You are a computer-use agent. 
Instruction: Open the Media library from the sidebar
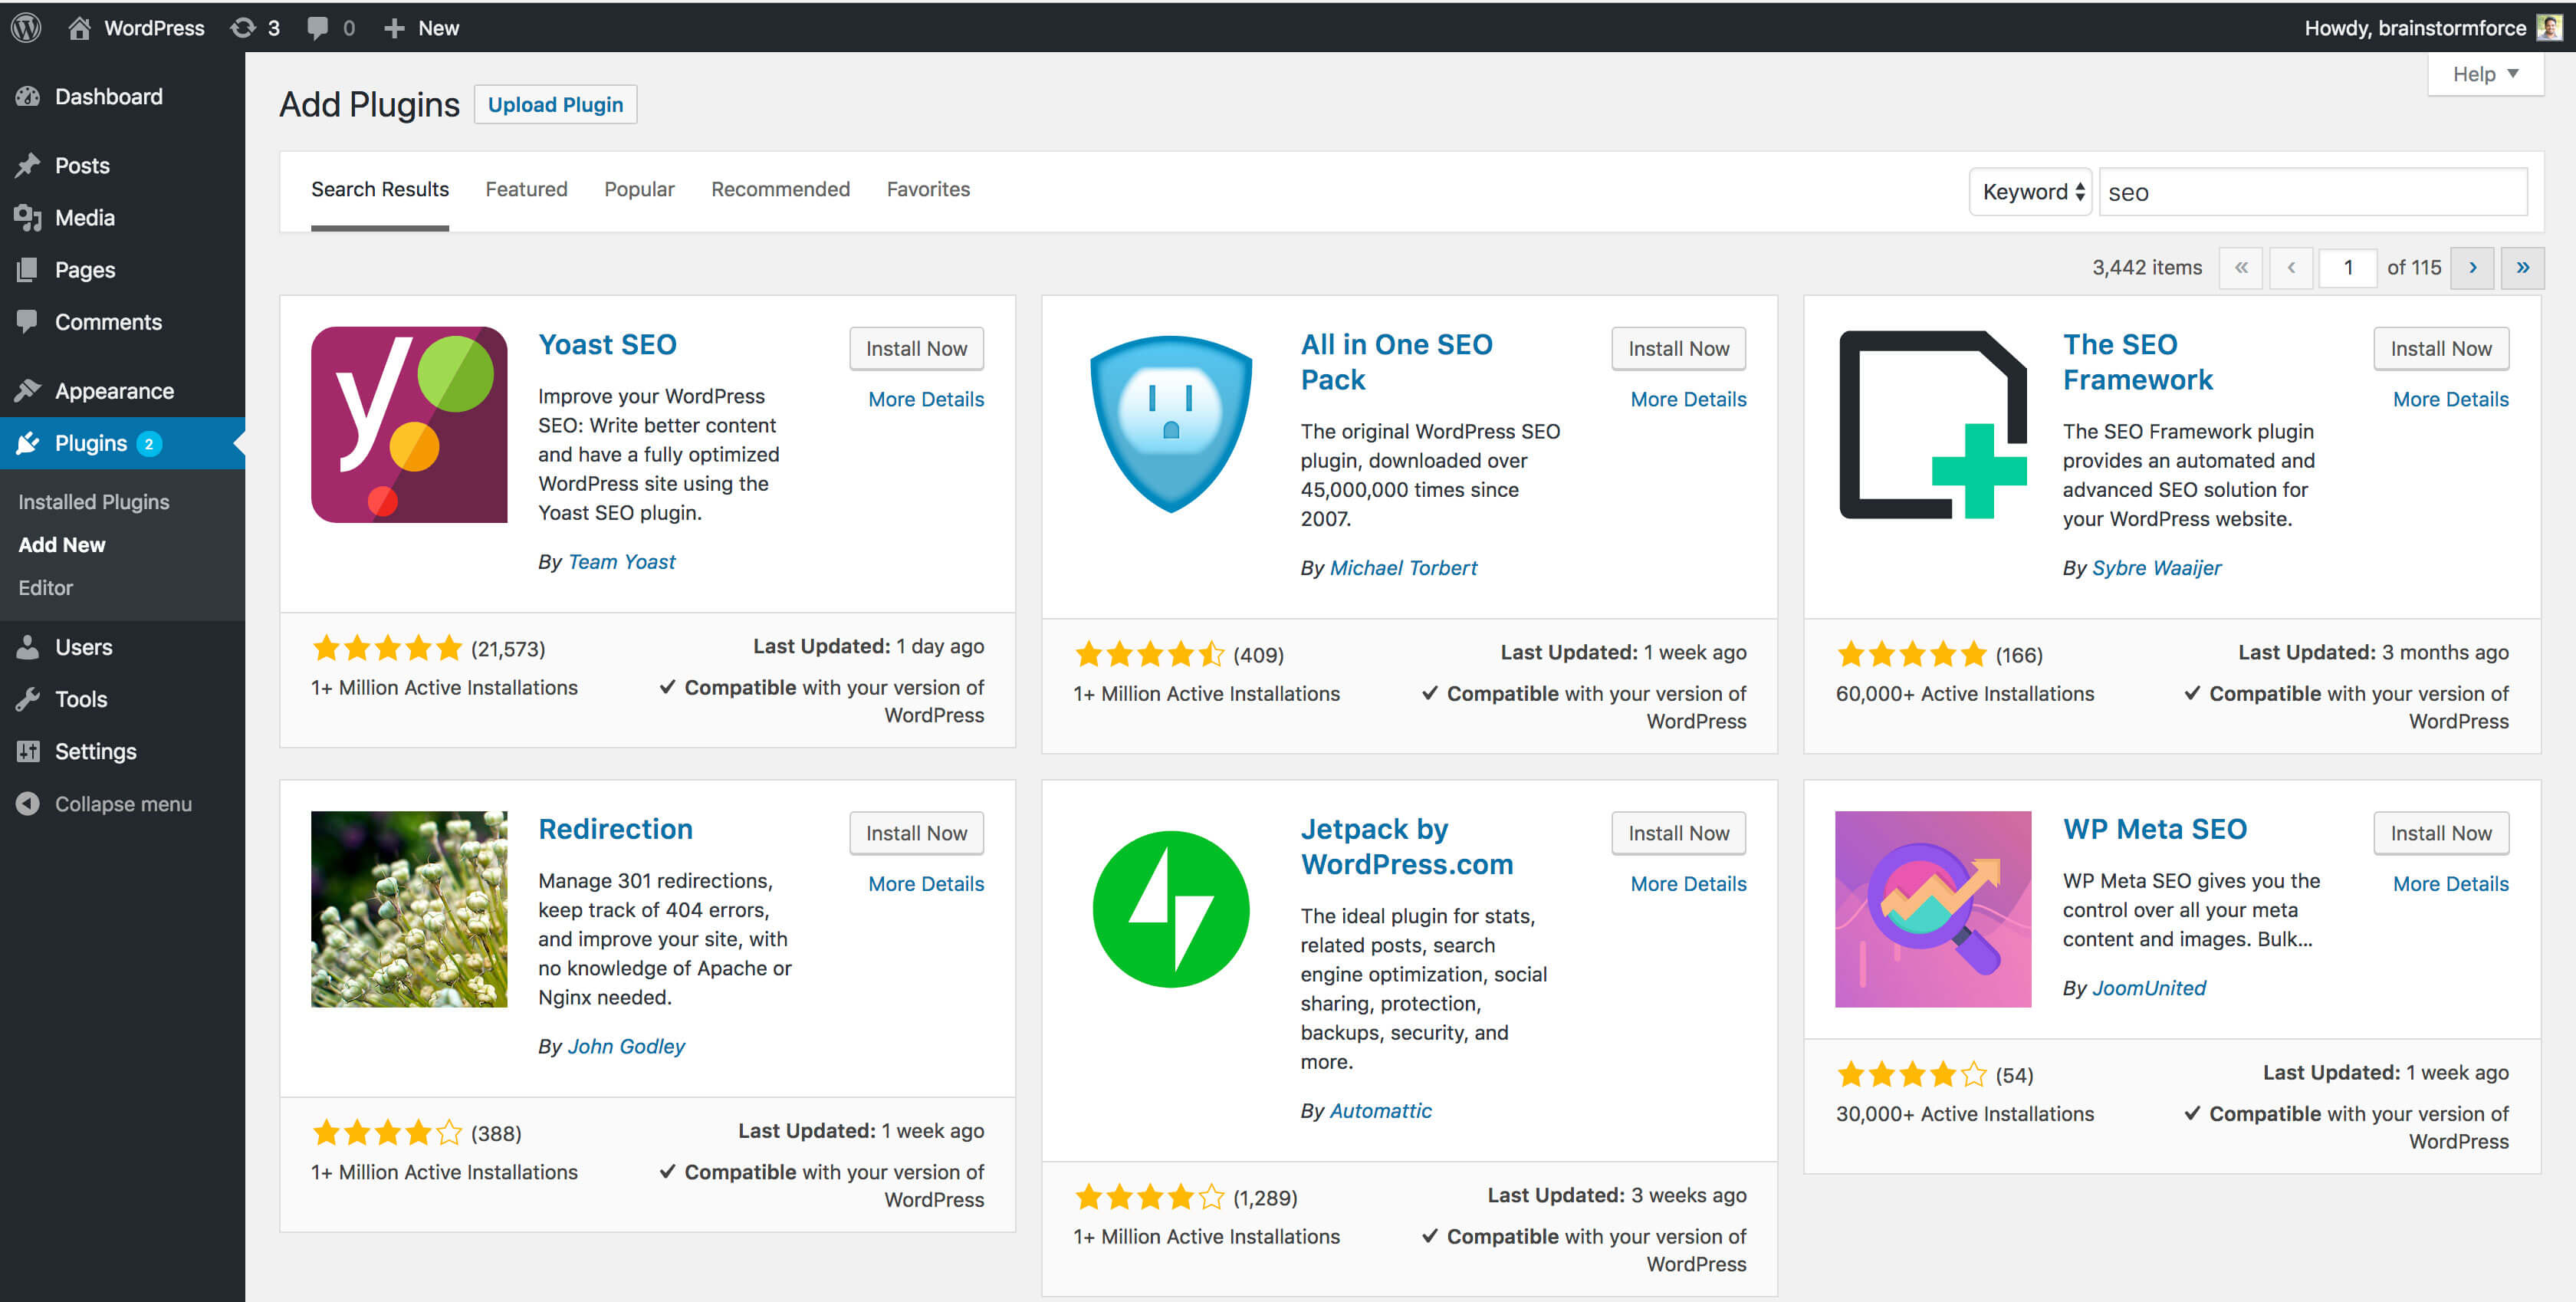[x=84, y=217]
